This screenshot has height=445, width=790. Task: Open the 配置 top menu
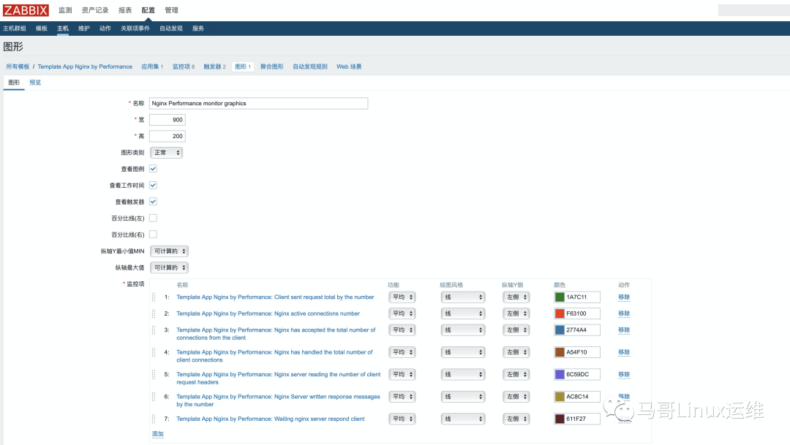pyautogui.click(x=148, y=10)
